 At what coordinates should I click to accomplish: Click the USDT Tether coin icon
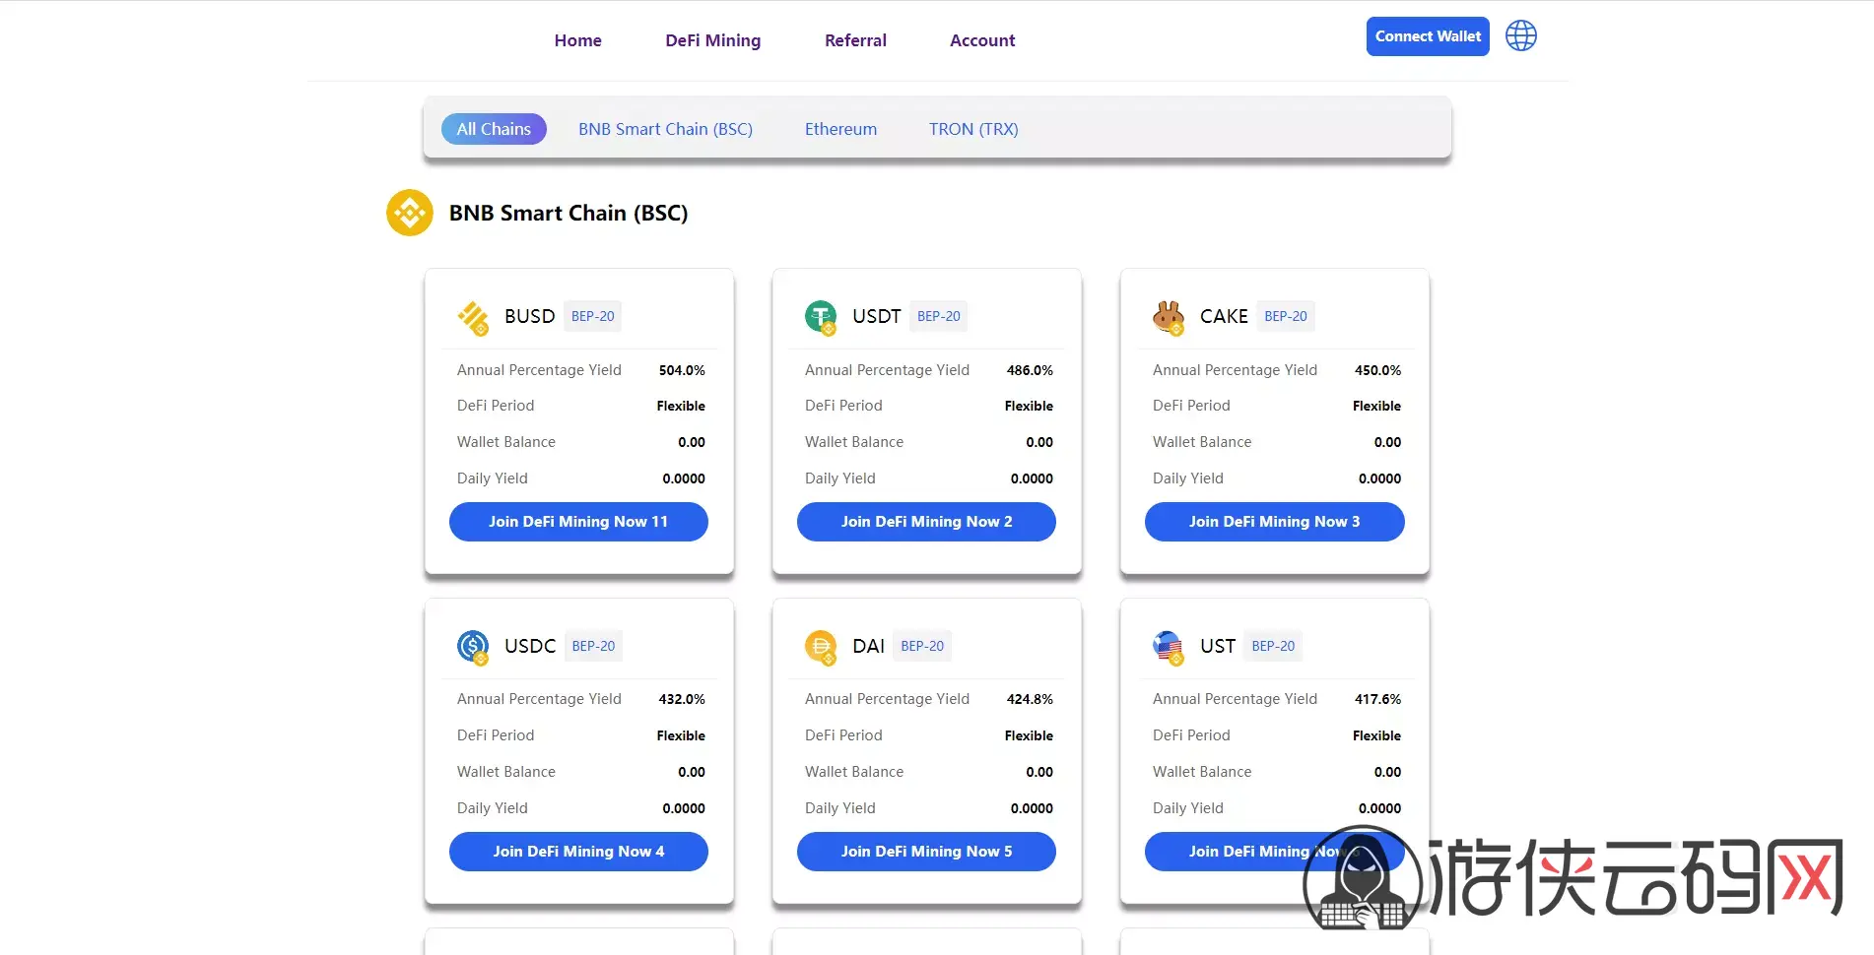[821, 317]
